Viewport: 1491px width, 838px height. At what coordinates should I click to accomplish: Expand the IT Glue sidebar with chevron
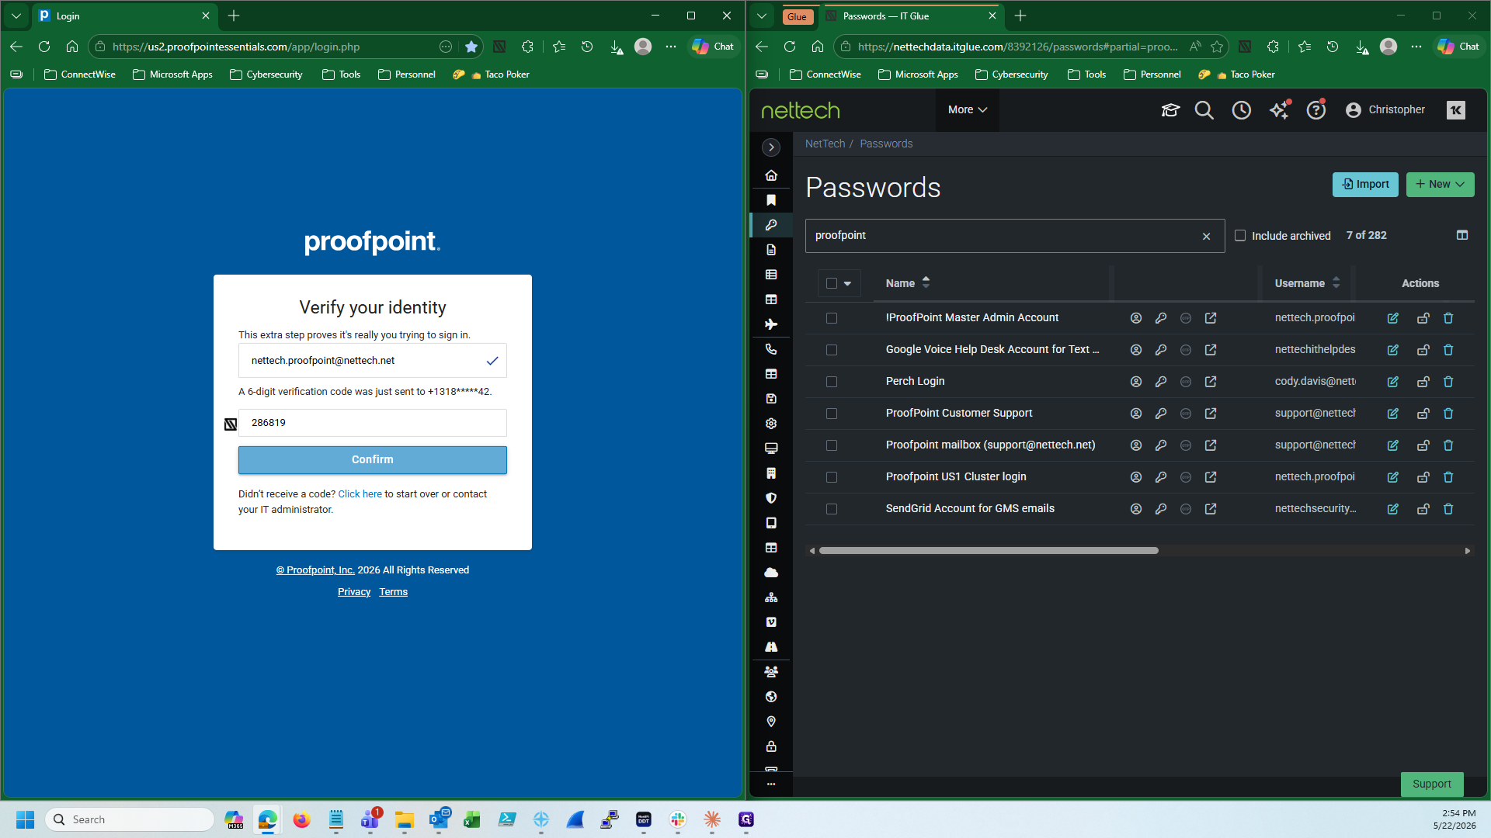[x=771, y=147]
